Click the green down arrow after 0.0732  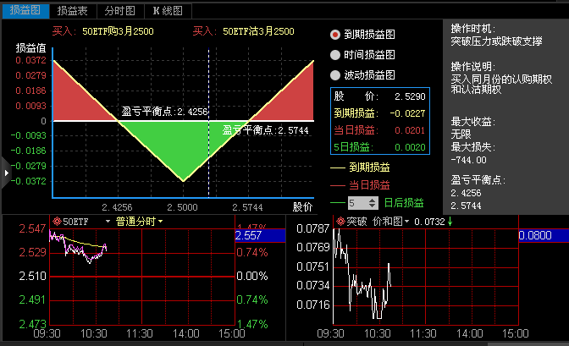tap(450, 222)
